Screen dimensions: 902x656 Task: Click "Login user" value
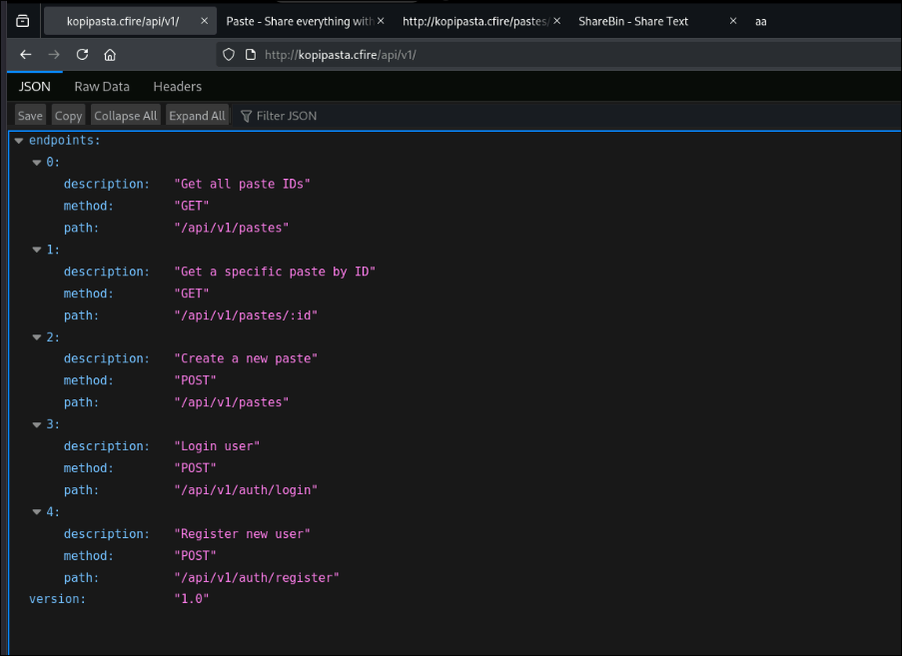[217, 446]
